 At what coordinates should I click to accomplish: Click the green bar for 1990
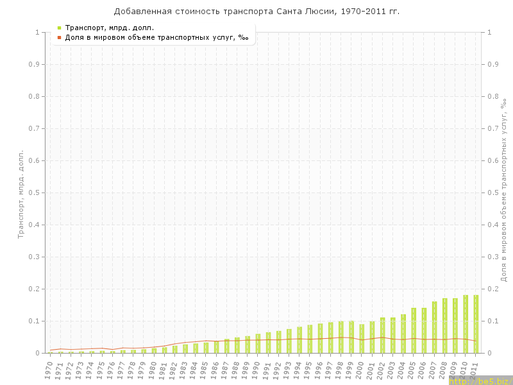tap(258, 343)
